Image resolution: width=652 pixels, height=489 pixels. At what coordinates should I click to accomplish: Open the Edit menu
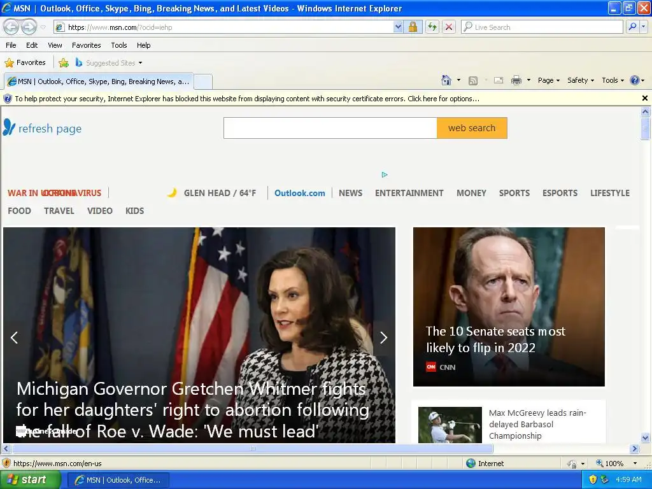[32, 45]
